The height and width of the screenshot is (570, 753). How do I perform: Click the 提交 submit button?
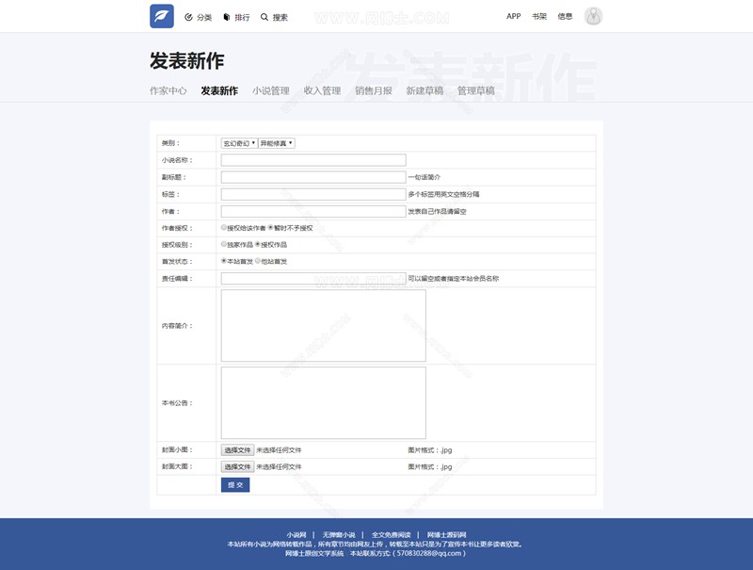click(235, 485)
